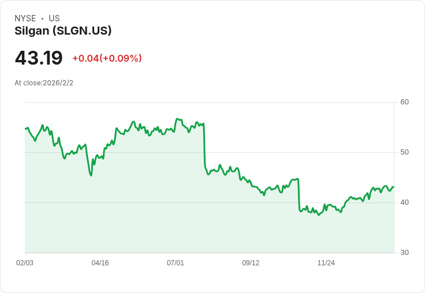Click the rightmost end of the price line
This screenshot has height=293, width=425.
point(394,187)
